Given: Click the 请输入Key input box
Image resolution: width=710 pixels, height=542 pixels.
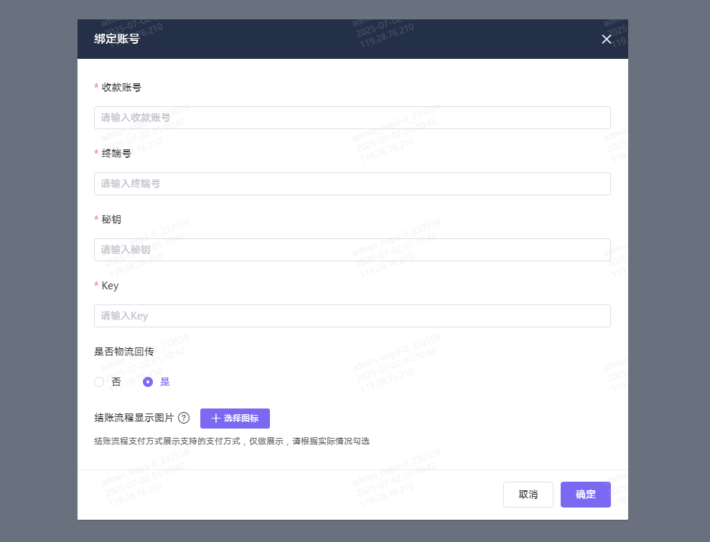Looking at the screenshot, I should pyautogui.click(x=352, y=316).
